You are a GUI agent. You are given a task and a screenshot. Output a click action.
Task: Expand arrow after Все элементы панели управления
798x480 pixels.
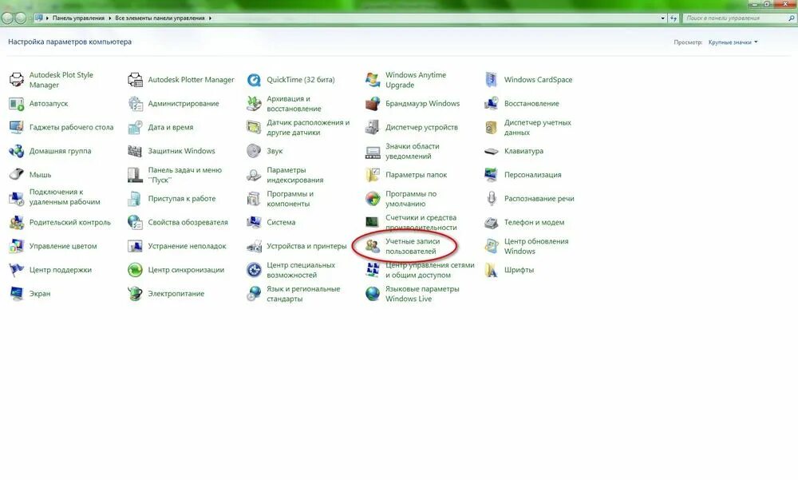(x=210, y=18)
